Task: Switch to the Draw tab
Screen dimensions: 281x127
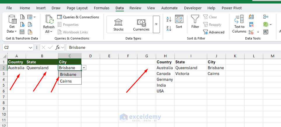Action: [56, 8]
